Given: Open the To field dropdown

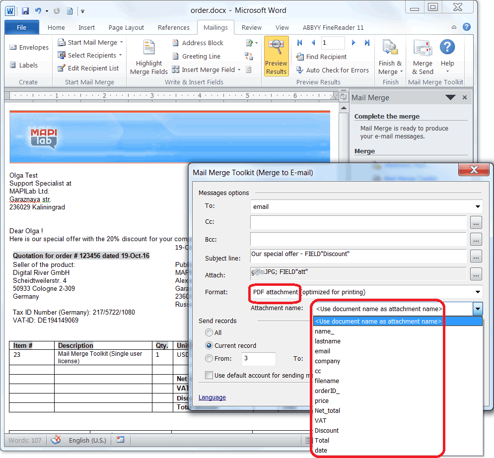Looking at the screenshot, I should (478, 207).
